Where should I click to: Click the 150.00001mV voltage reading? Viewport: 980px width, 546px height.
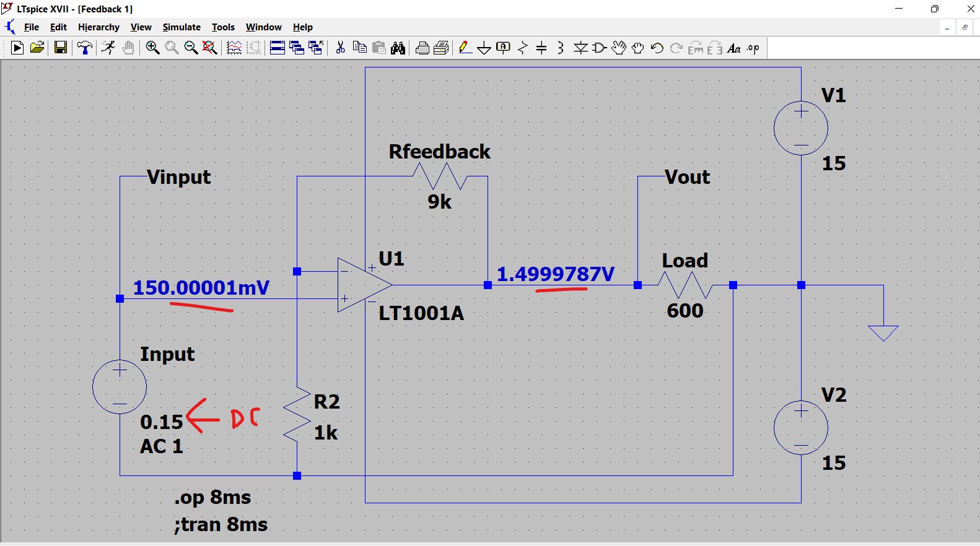(x=201, y=288)
